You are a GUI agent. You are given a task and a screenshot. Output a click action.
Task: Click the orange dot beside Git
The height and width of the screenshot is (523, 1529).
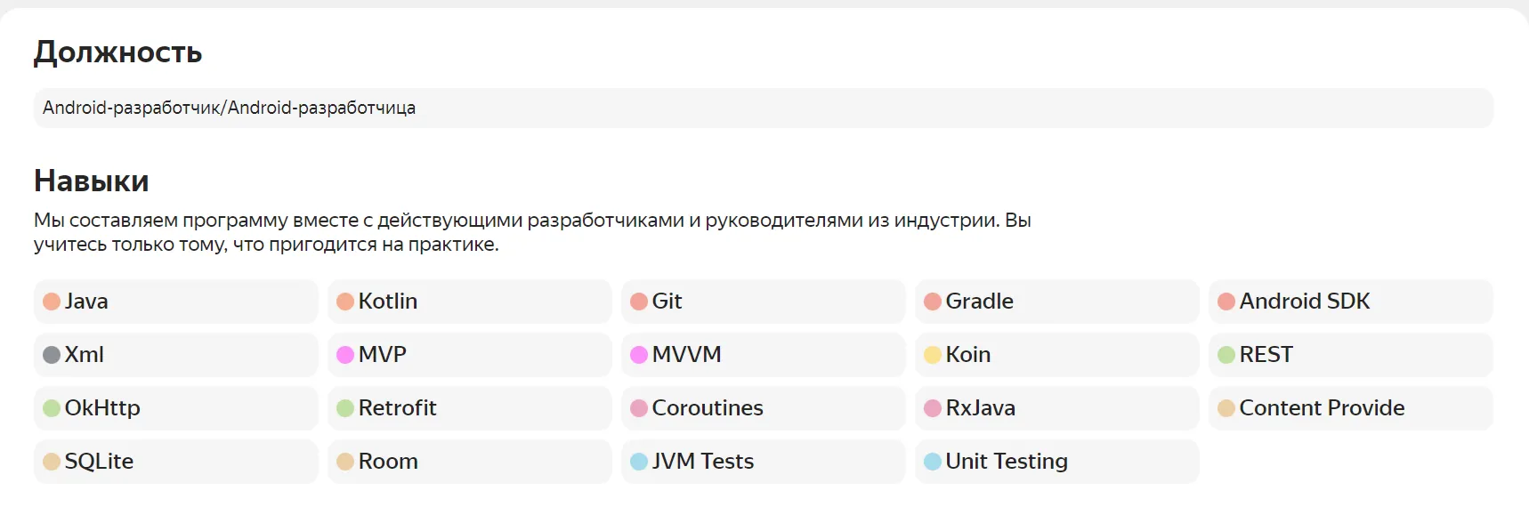639,302
